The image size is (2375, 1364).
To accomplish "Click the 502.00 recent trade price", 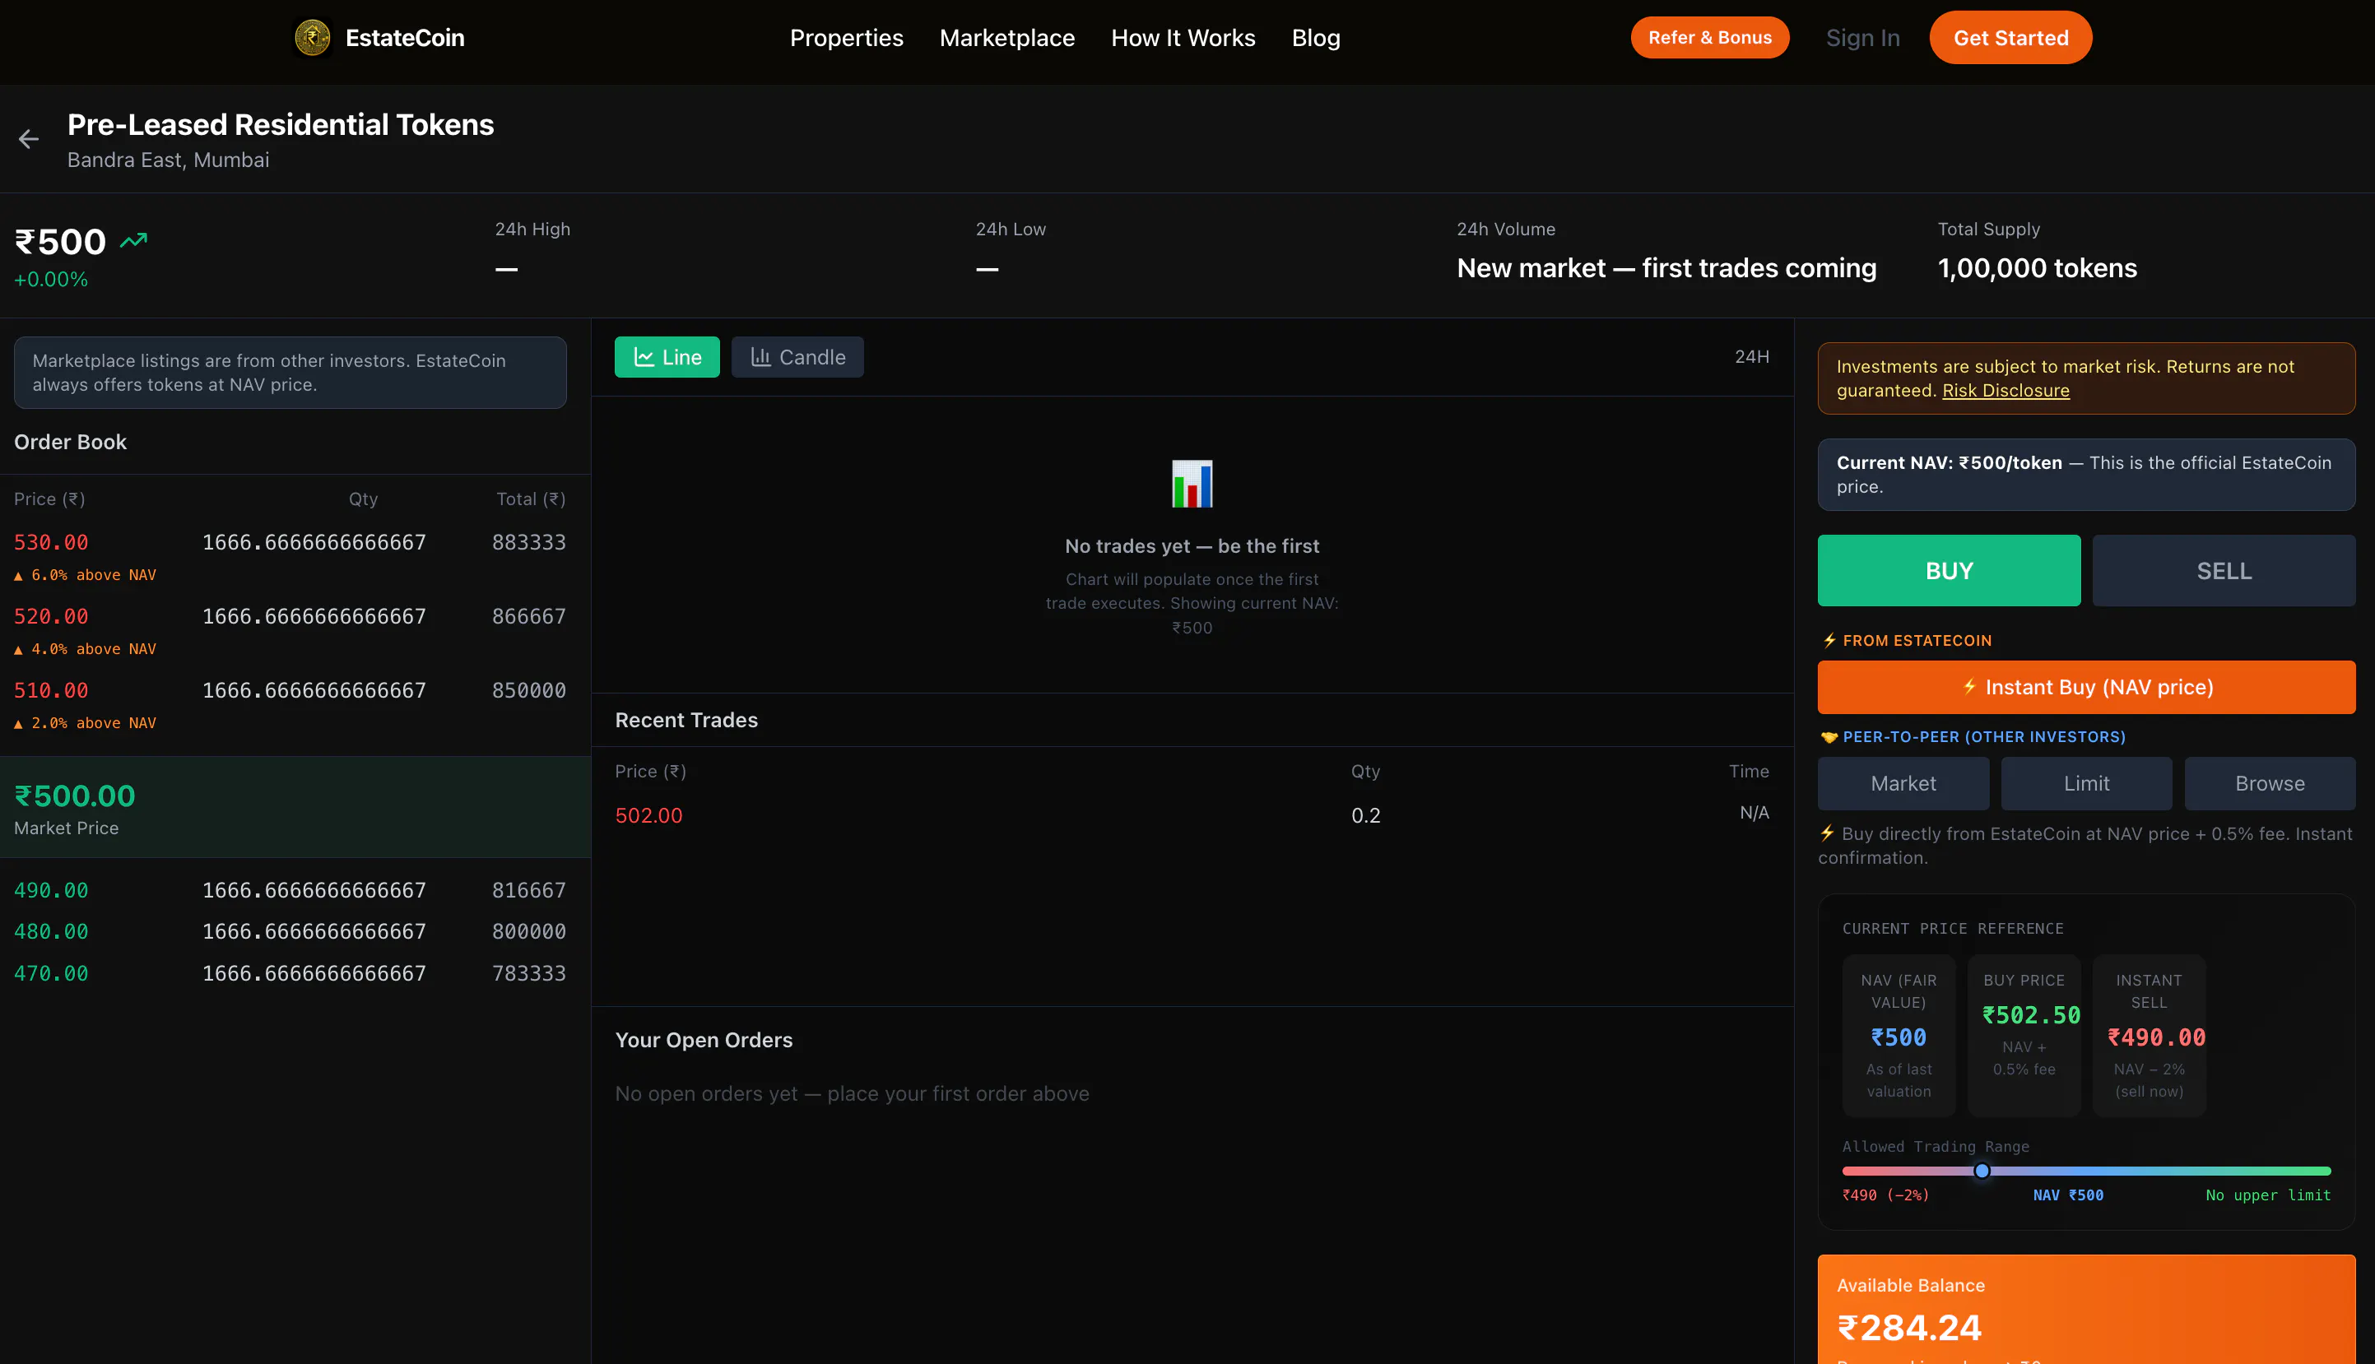I will (648, 815).
